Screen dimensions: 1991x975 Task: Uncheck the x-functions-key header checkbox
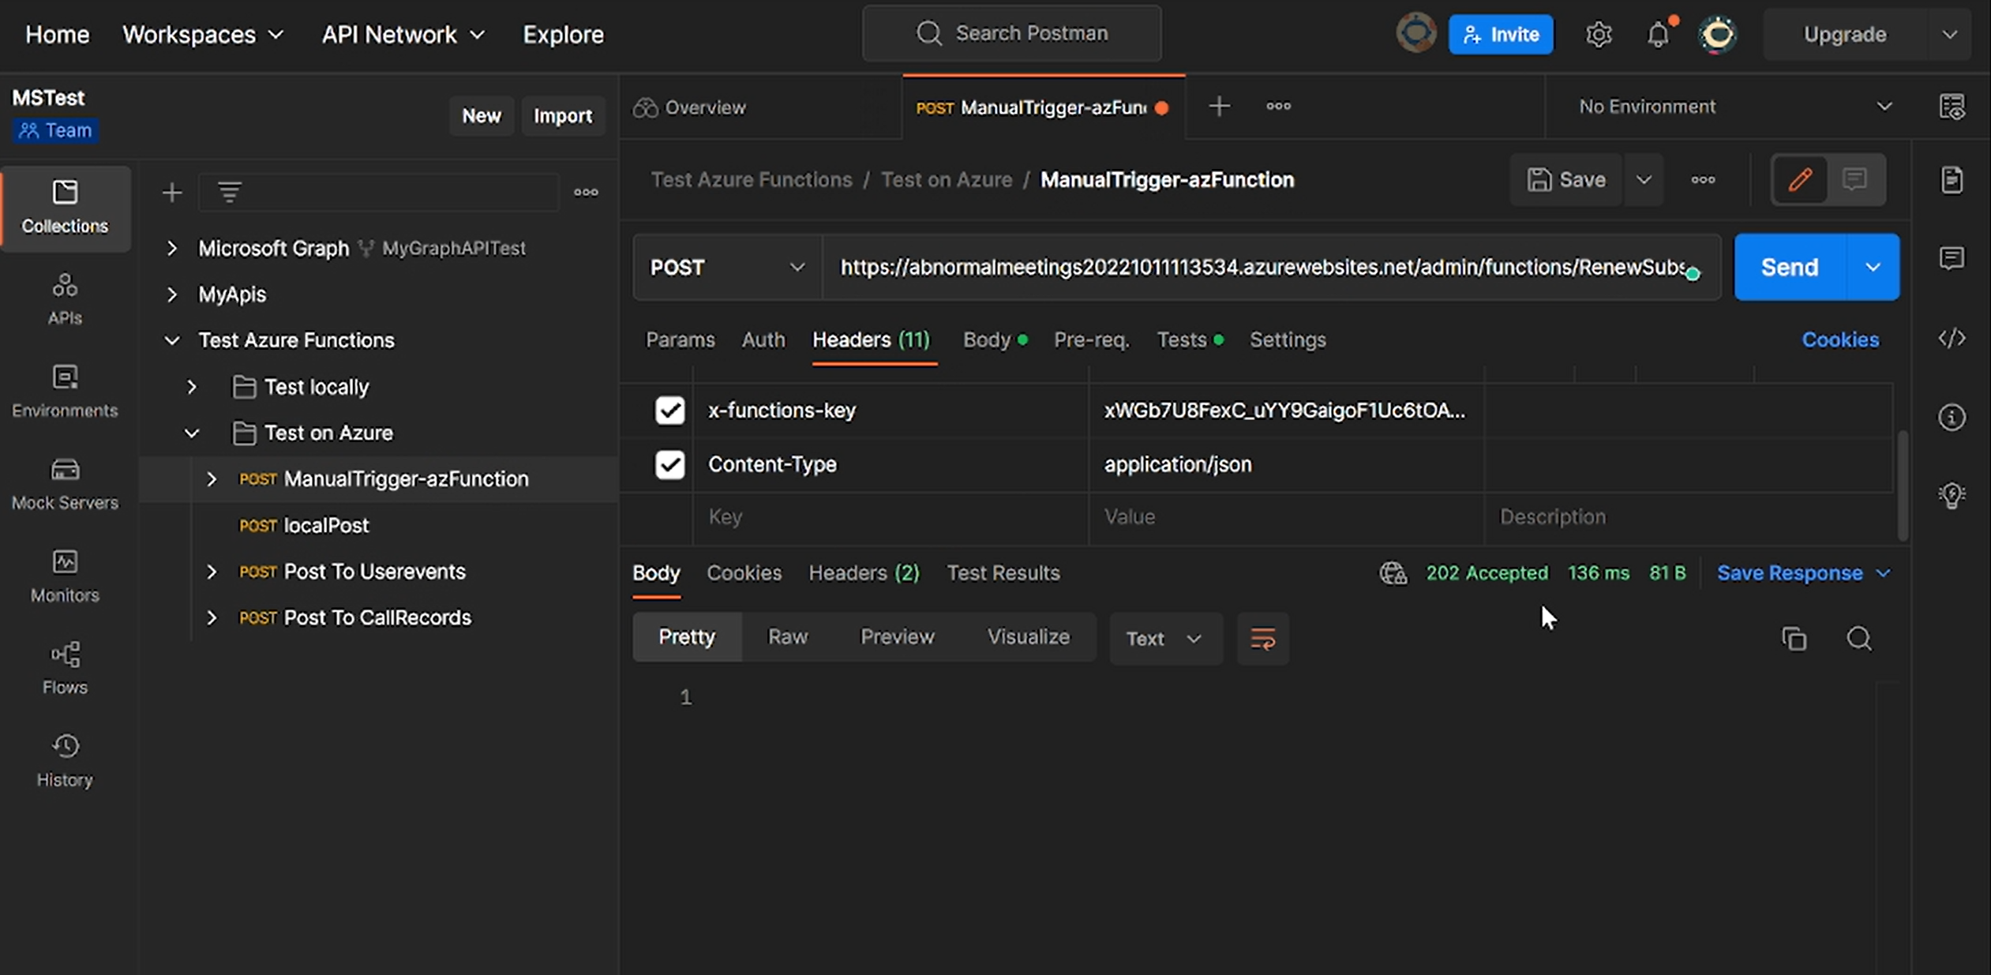click(669, 411)
